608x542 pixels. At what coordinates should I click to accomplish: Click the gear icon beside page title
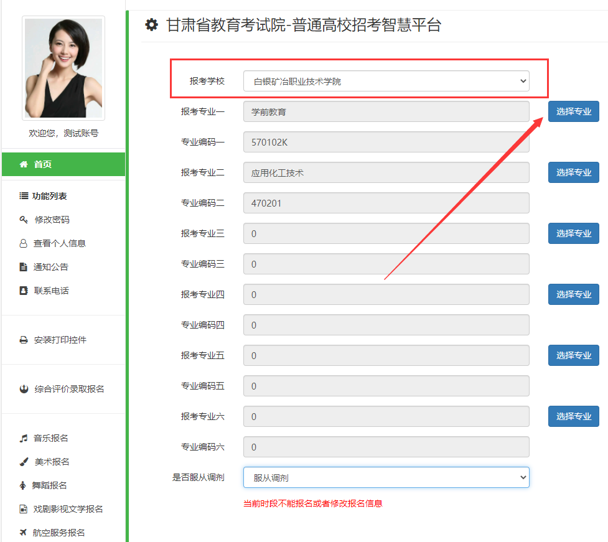pos(151,25)
